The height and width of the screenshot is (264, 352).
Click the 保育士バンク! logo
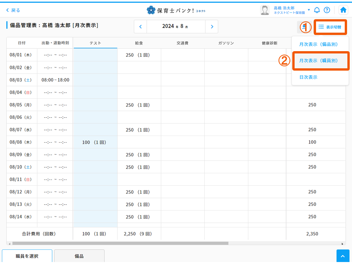tap(176, 10)
